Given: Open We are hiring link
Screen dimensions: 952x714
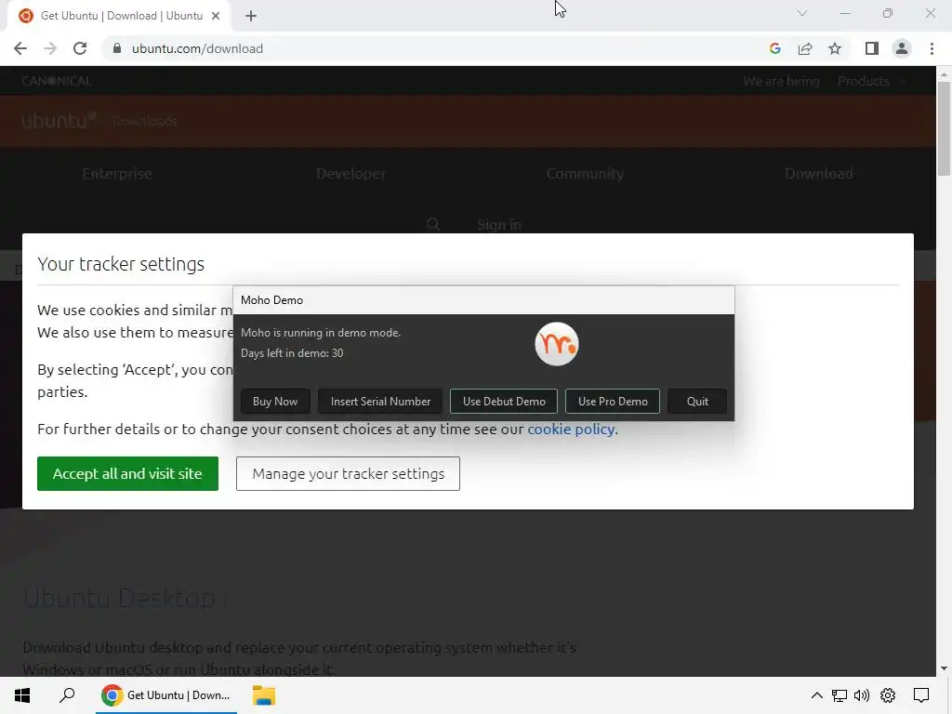Looking at the screenshot, I should pyautogui.click(x=781, y=81).
